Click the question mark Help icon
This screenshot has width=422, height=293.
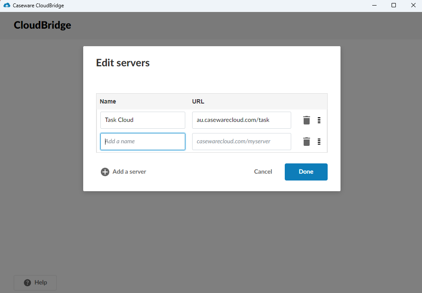pos(27,283)
